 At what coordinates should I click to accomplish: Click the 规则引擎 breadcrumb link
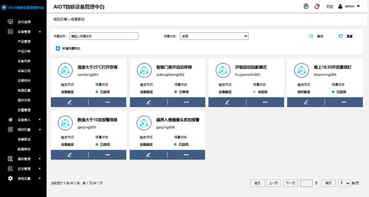(61, 19)
